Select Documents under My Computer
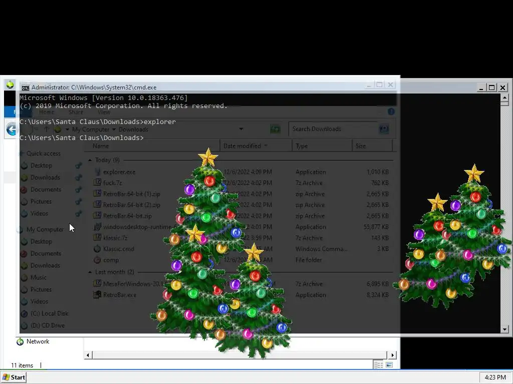Screen dimensions: 513x384 (x=46, y=253)
